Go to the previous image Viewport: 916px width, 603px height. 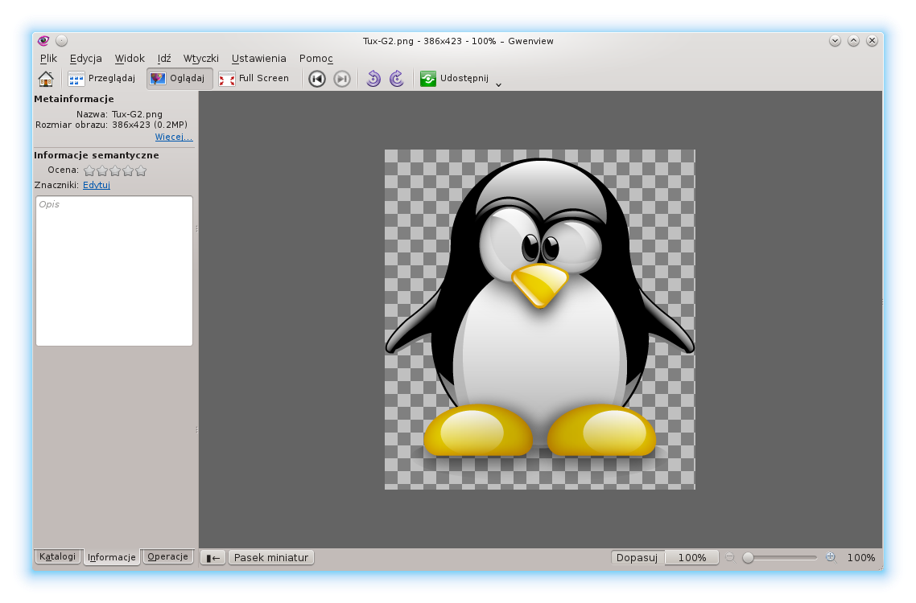tap(317, 79)
